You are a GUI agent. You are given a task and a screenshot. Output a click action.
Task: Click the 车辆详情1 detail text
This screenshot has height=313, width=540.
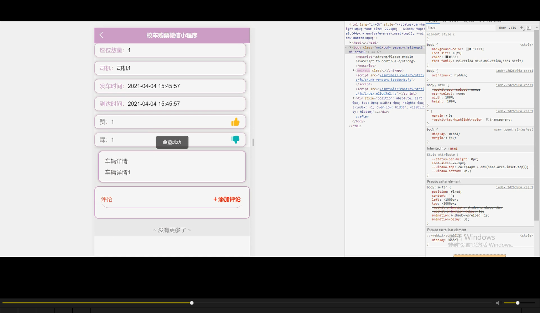(118, 172)
